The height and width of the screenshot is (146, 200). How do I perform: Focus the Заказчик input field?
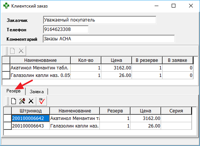pyautogui.click(x=99, y=20)
